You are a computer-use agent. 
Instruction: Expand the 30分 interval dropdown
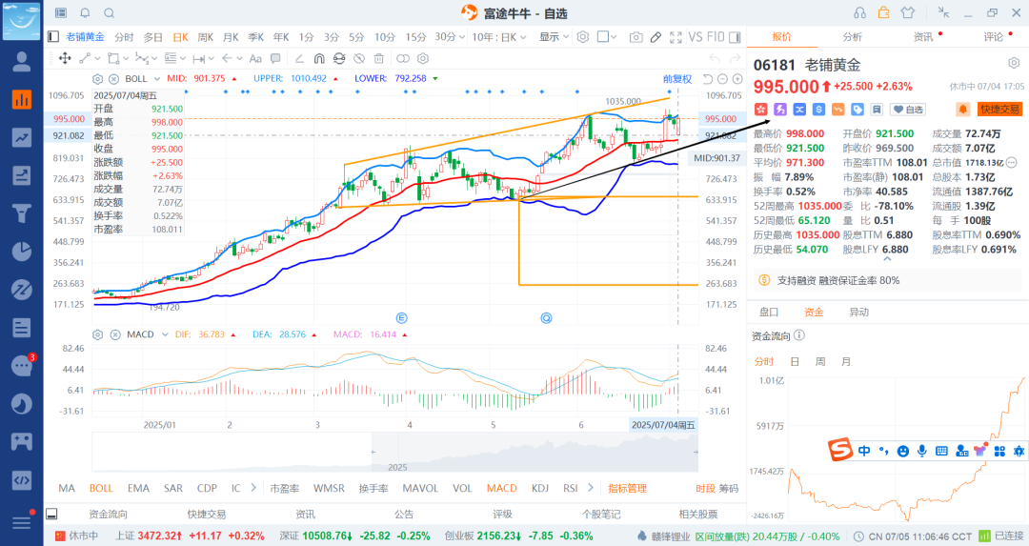450,37
